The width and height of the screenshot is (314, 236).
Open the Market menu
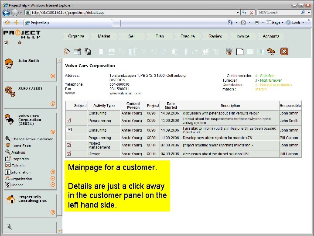pos(104,36)
